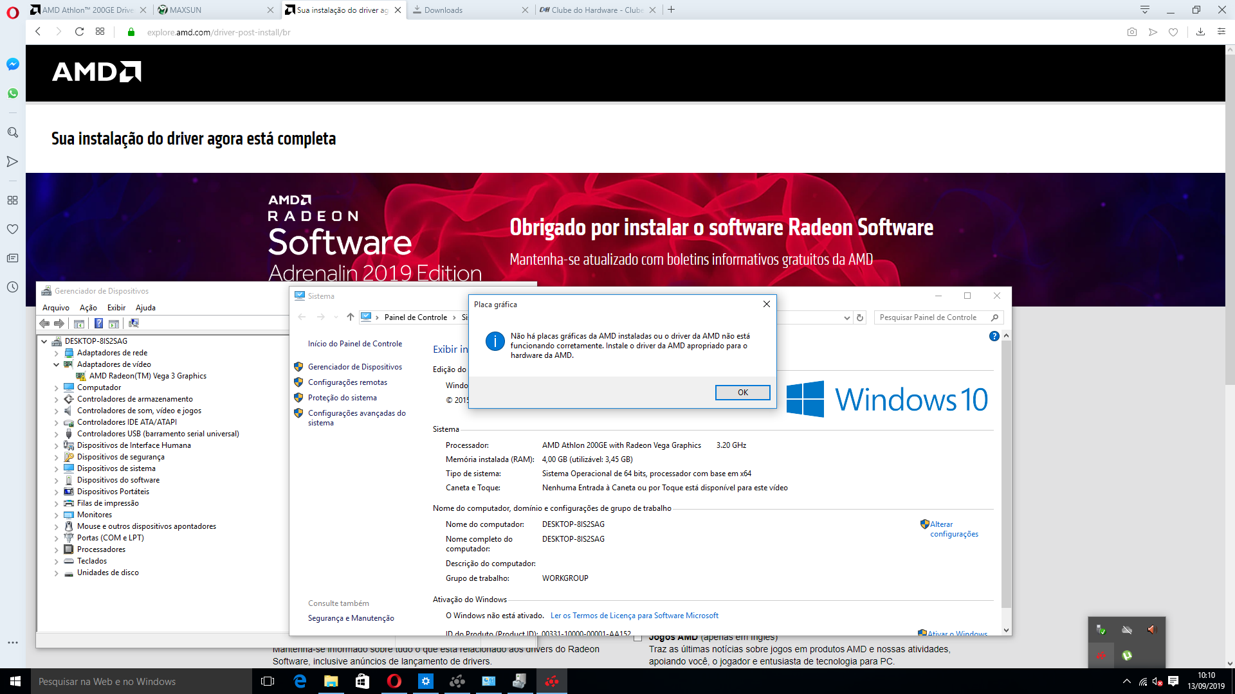Expand Processadores node
The image size is (1235, 694).
pyautogui.click(x=56, y=549)
